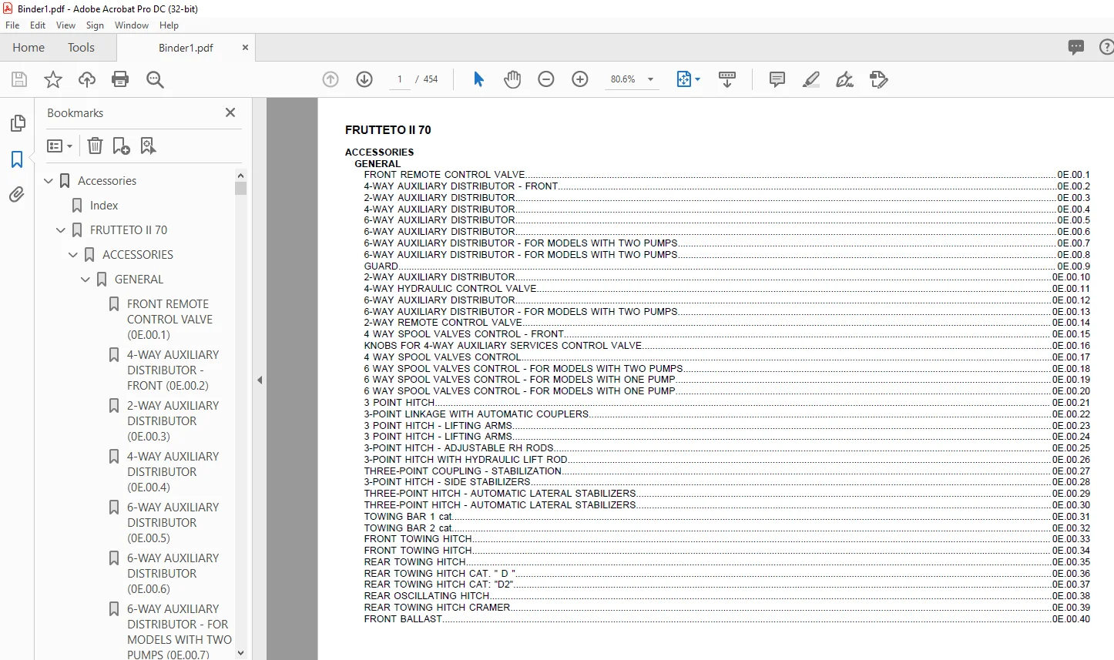Select the Binder1.pdf document tab

click(186, 48)
